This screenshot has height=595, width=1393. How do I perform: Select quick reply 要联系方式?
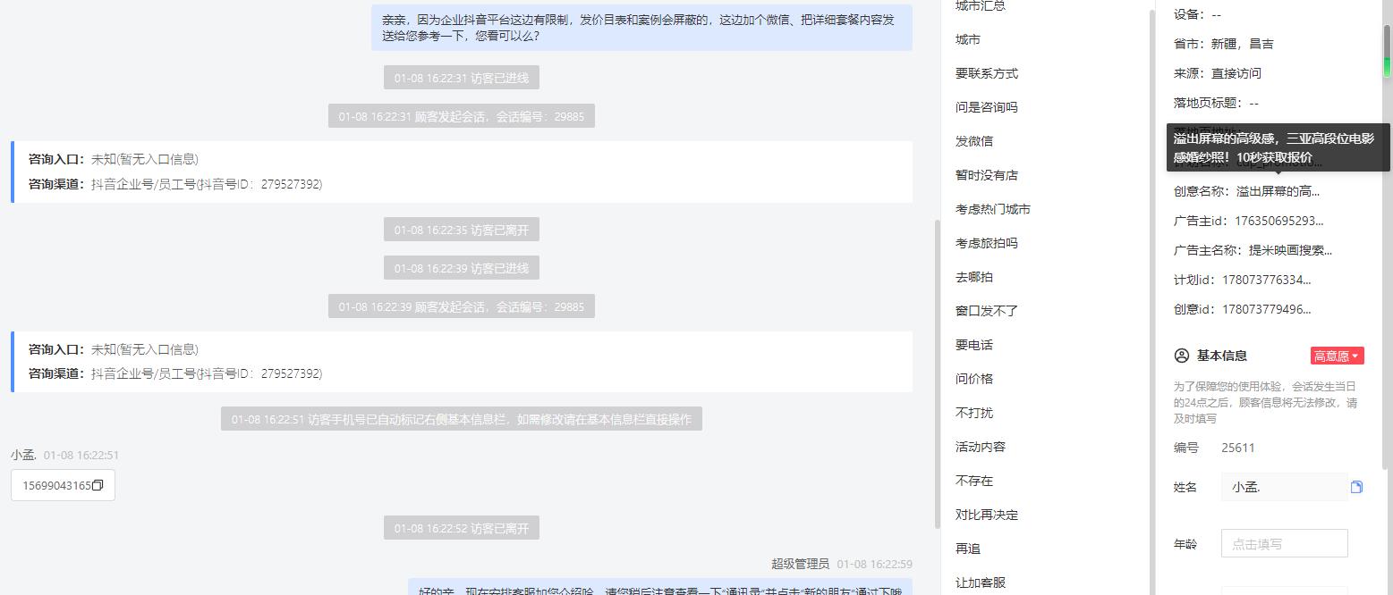(x=986, y=73)
